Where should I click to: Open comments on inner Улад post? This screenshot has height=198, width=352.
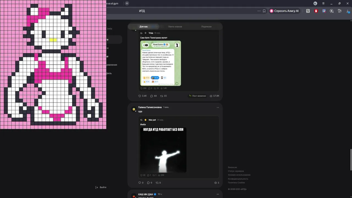150,88
